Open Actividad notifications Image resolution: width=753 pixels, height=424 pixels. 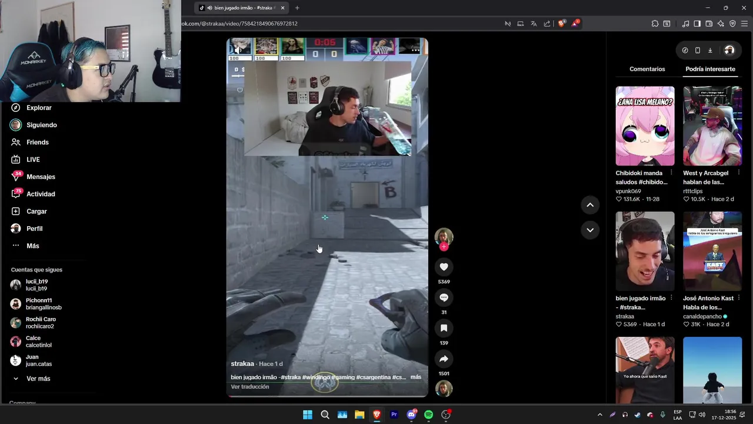(x=41, y=194)
